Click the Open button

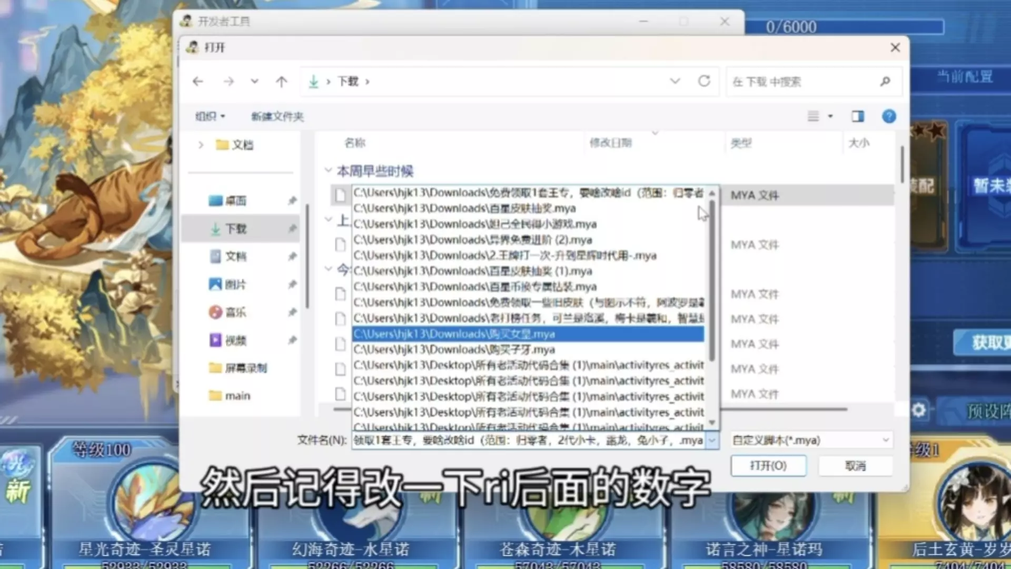(x=768, y=466)
